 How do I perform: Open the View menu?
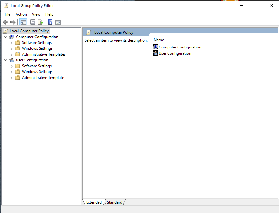[36, 14]
